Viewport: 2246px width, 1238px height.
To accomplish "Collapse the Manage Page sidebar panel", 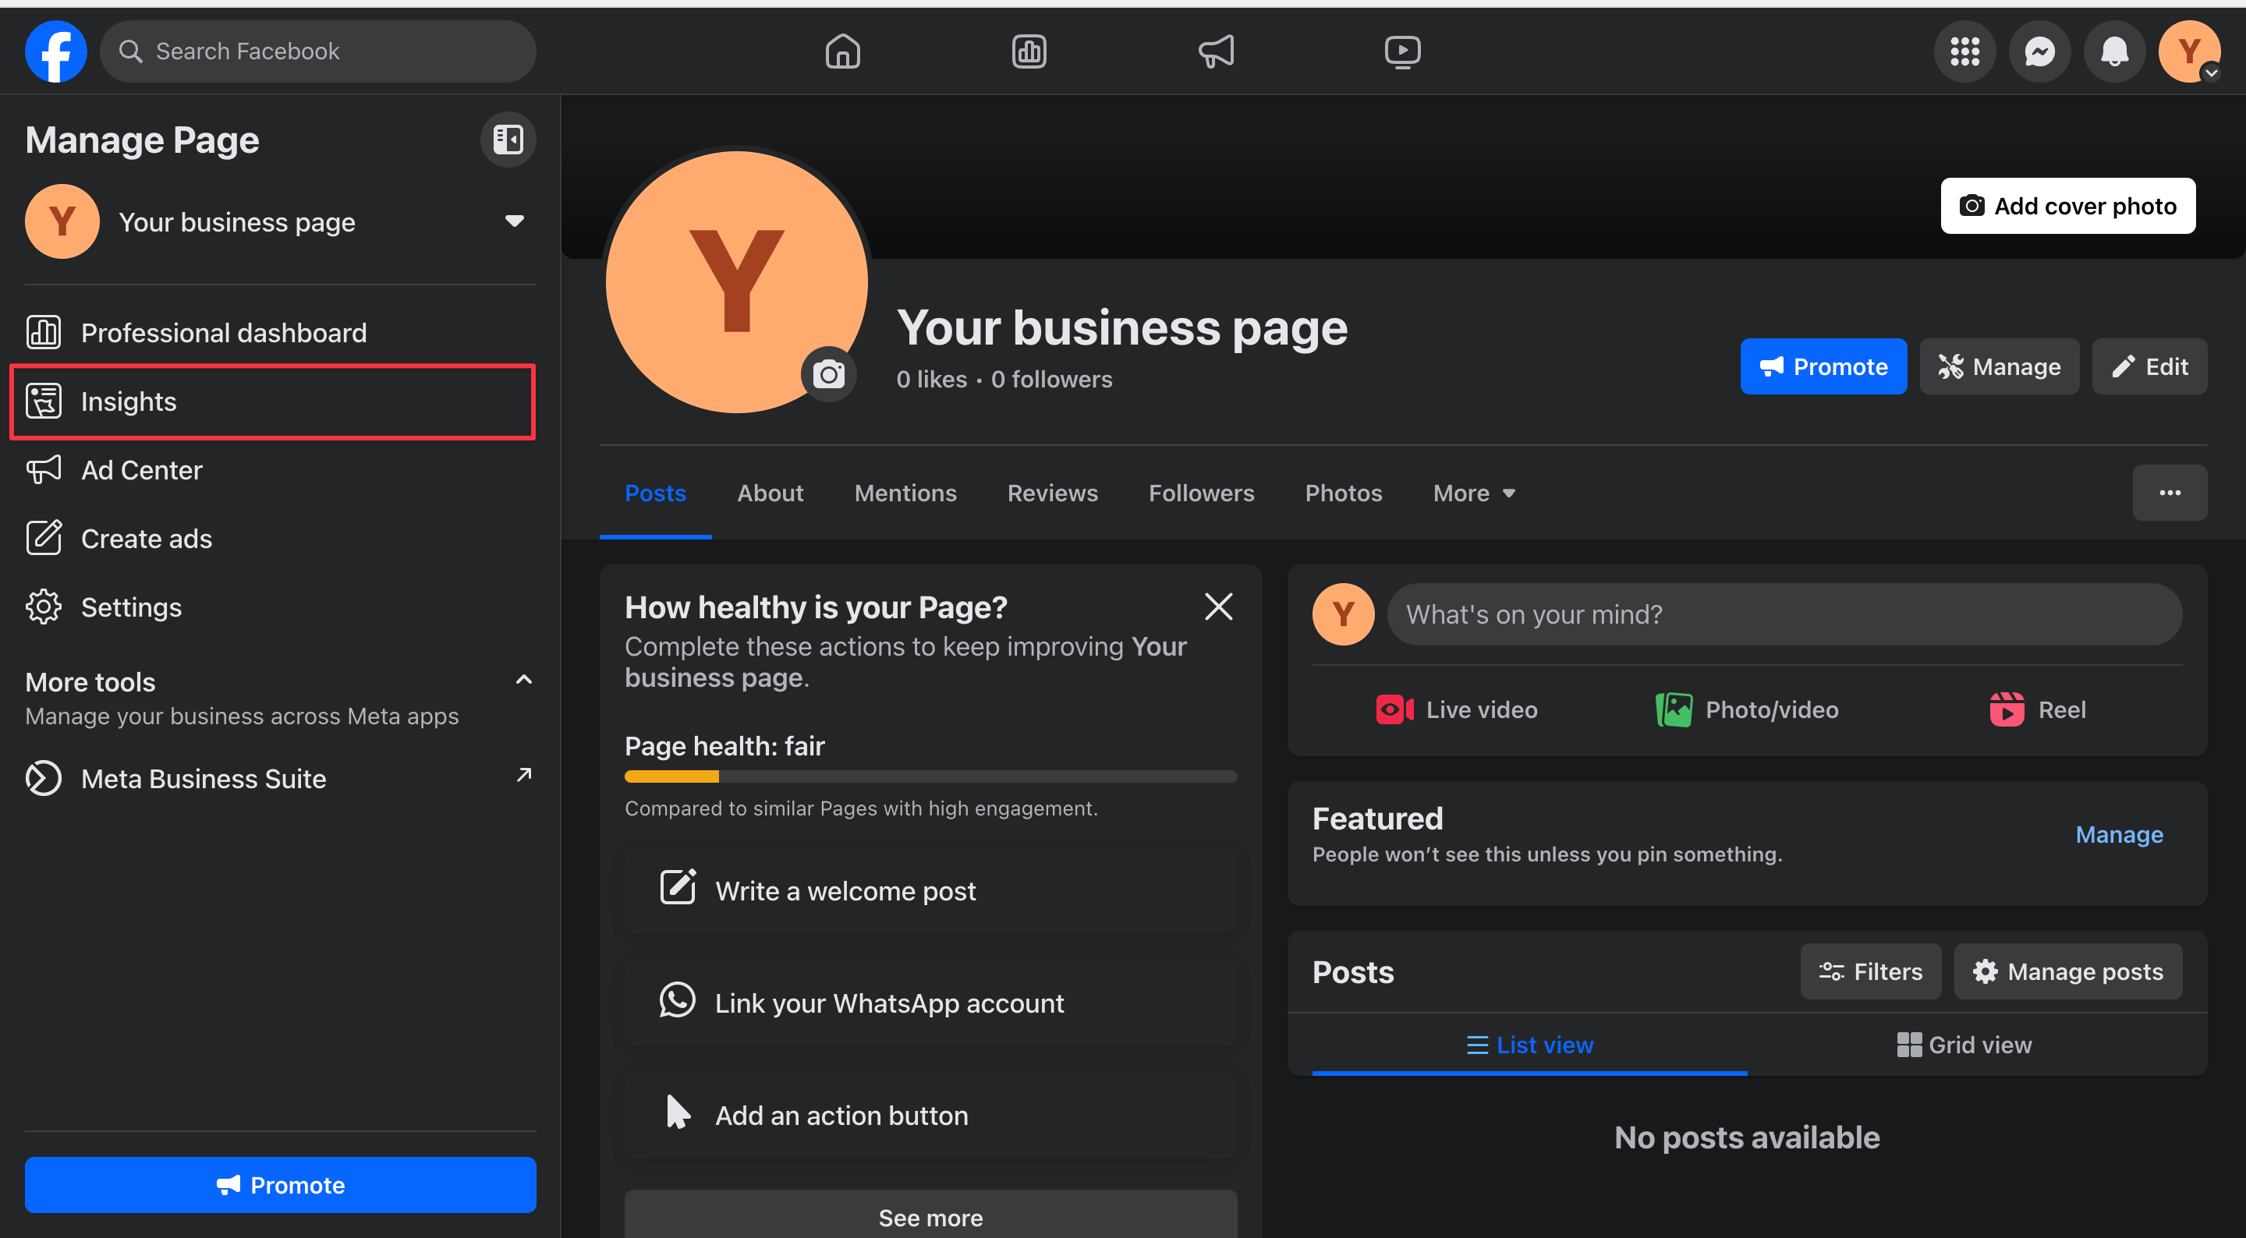I will 508,140.
